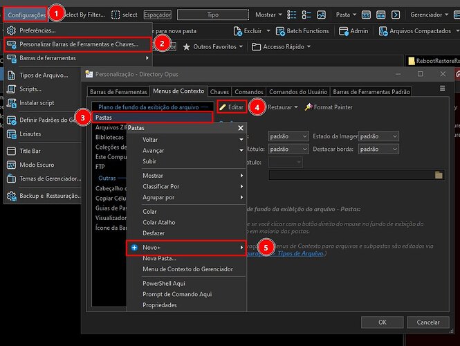Select Bibliotecas in the list
This screenshot has width=460, height=346.
tap(109, 137)
